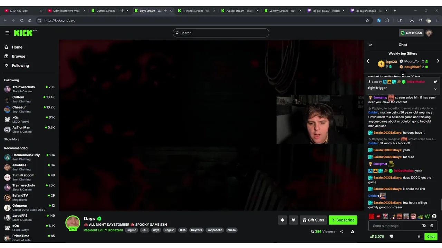Go to the browser home page icon
The height and width of the screenshot is (248, 442).
pos(30,20)
